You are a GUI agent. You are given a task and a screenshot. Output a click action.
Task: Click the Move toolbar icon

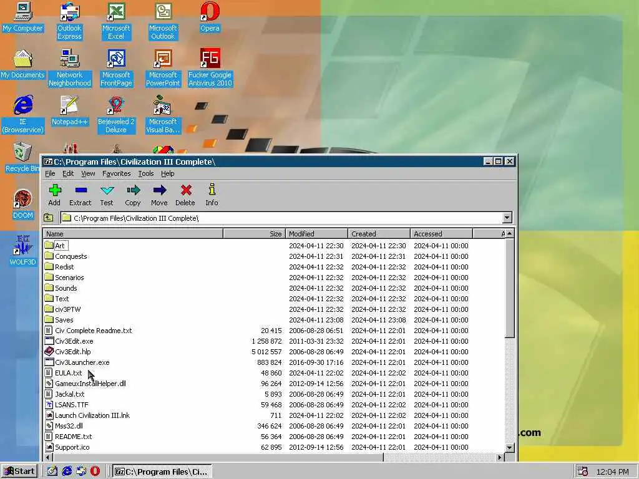pyautogui.click(x=159, y=195)
